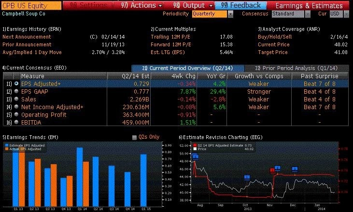Viewport: 353px width, 212px height.
Task: Click the Current Price value 40.02
Action: click(341, 44)
